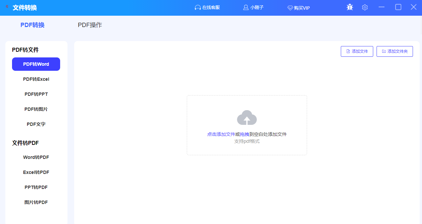Click the headset icon for online support
This screenshot has width=422, height=224.
click(198, 8)
